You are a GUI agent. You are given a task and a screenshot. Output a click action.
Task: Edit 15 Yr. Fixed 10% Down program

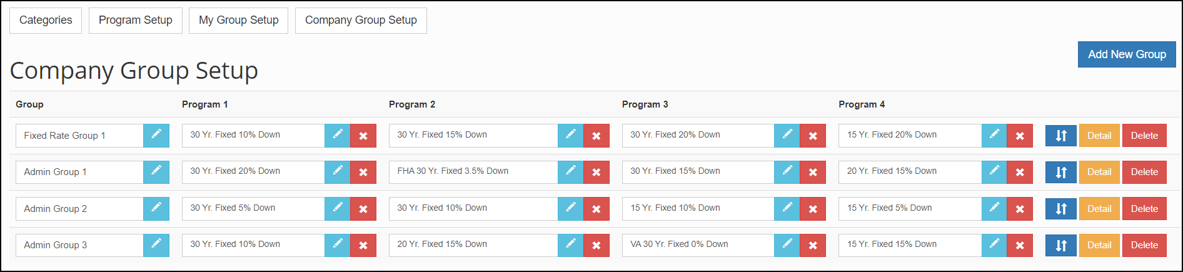pyautogui.click(x=787, y=209)
